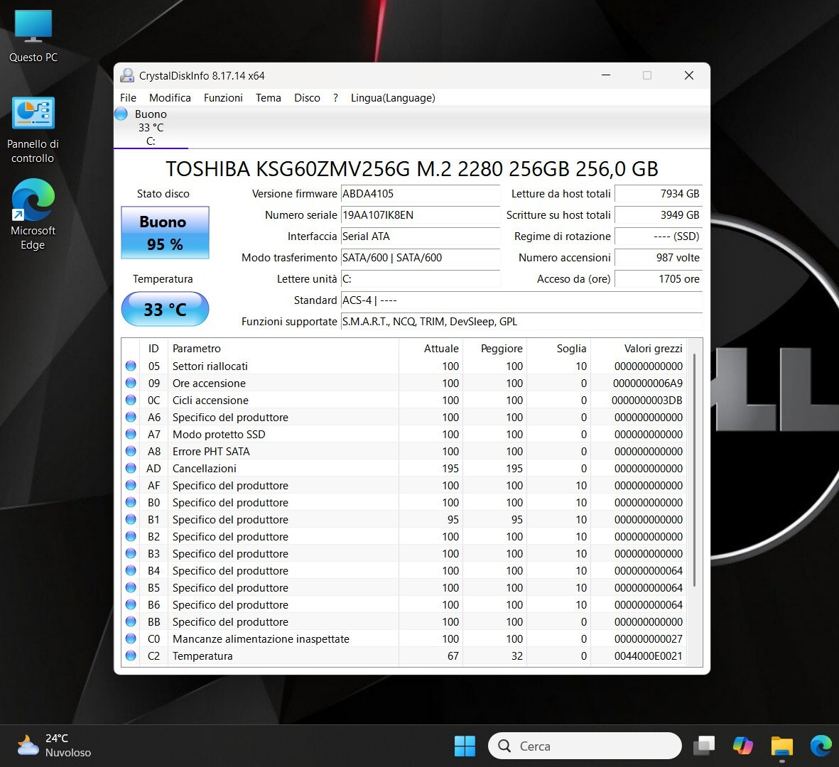Click the status orb for Modo protetto SSD

(x=131, y=434)
